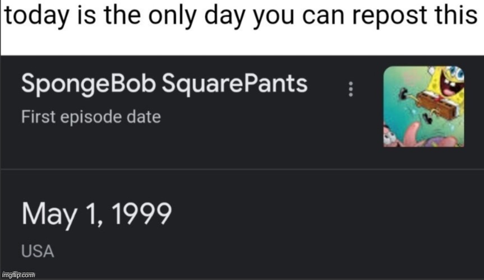Click the word SquarePants in the title

click(x=234, y=83)
